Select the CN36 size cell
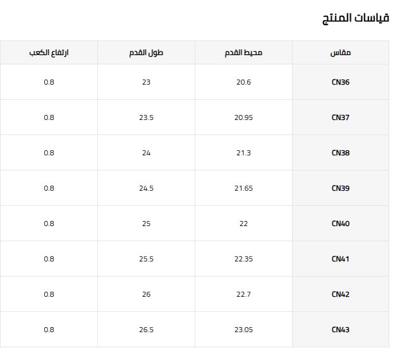 [341, 82]
